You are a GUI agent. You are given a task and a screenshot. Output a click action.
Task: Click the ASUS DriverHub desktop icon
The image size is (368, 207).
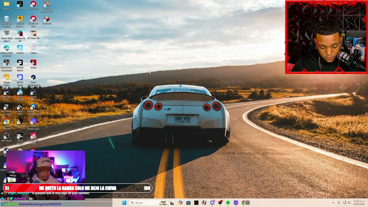[20, 95]
